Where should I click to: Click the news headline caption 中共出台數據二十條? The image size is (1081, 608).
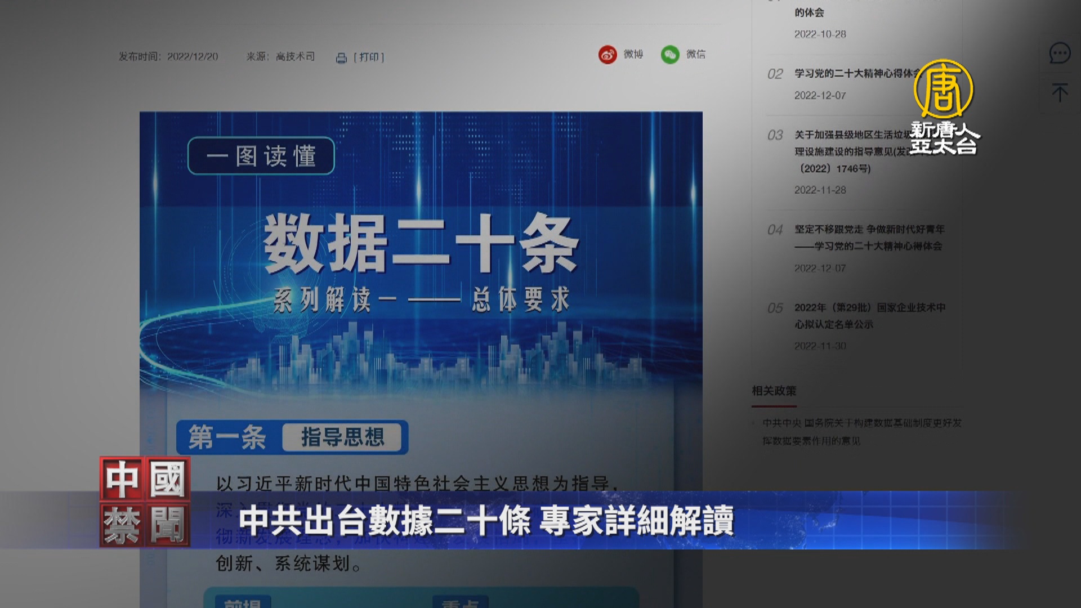click(x=486, y=520)
